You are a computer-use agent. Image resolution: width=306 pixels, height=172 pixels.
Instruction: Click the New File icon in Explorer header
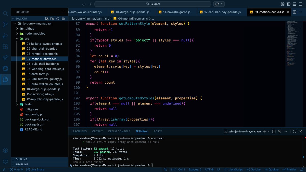click(x=47, y=19)
